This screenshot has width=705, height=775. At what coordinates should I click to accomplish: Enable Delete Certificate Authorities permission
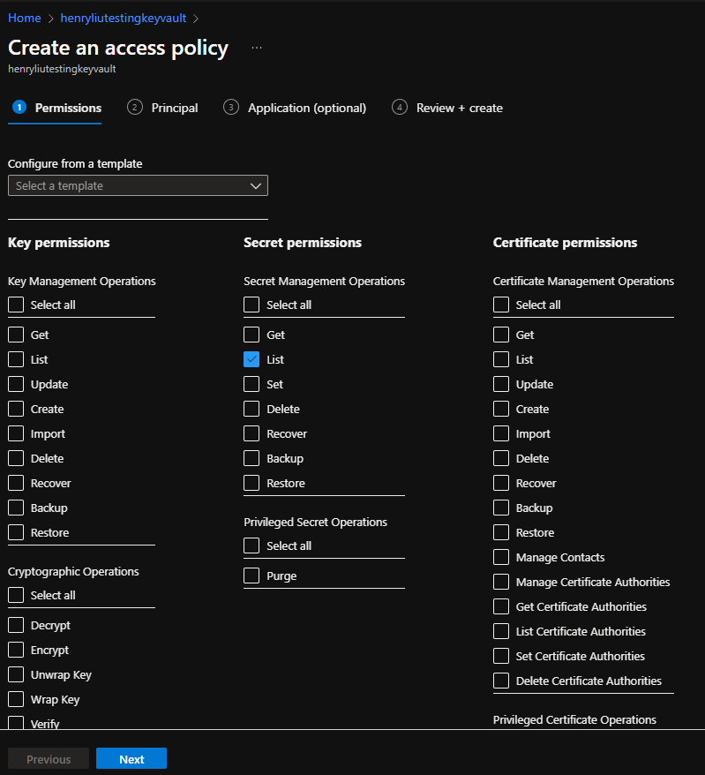click(501, 681)
